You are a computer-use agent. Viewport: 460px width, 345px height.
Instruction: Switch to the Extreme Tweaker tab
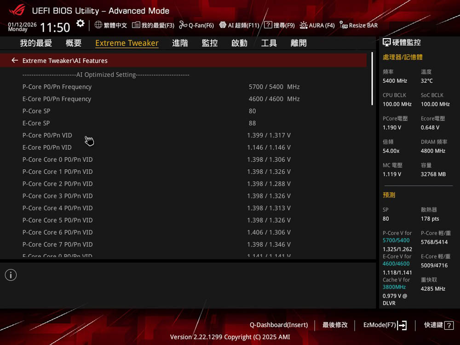126,43
